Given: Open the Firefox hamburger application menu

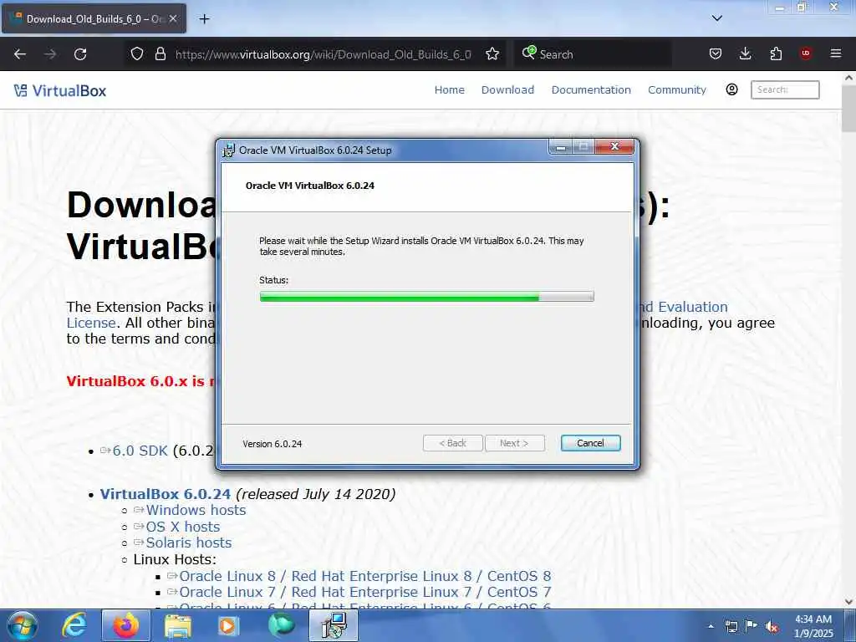Looking at the screenshot, I should coord(835,53).
